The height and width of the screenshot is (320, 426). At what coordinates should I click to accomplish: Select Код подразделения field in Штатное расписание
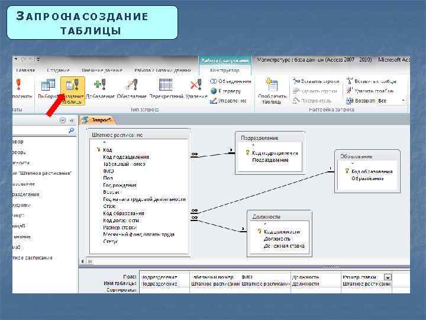(126, 157)
